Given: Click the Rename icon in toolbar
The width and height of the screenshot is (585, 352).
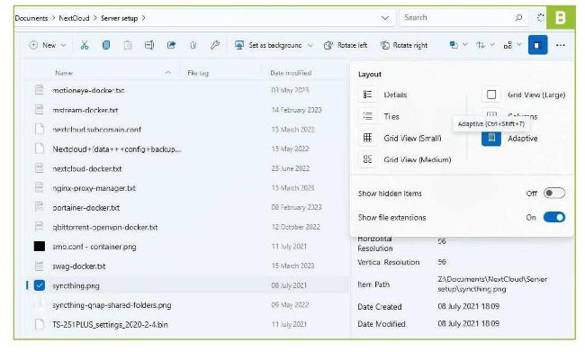Looking at the screenshot, I should [149, 46].
